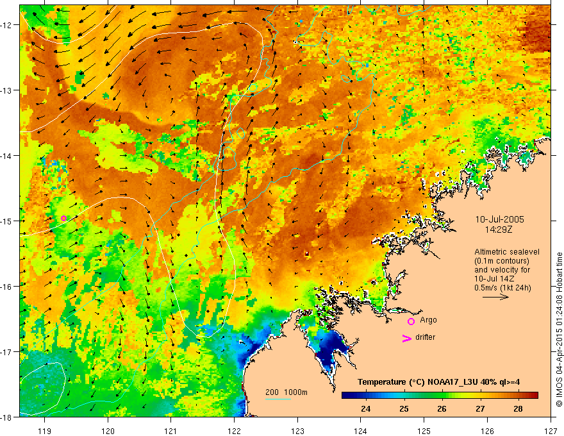Image resolution: width=564 pixels, height=436 pixels.
Task: Click the Temperature NOAA17_L3U title text
Action: pyautogui.click(x=438, y=382)
